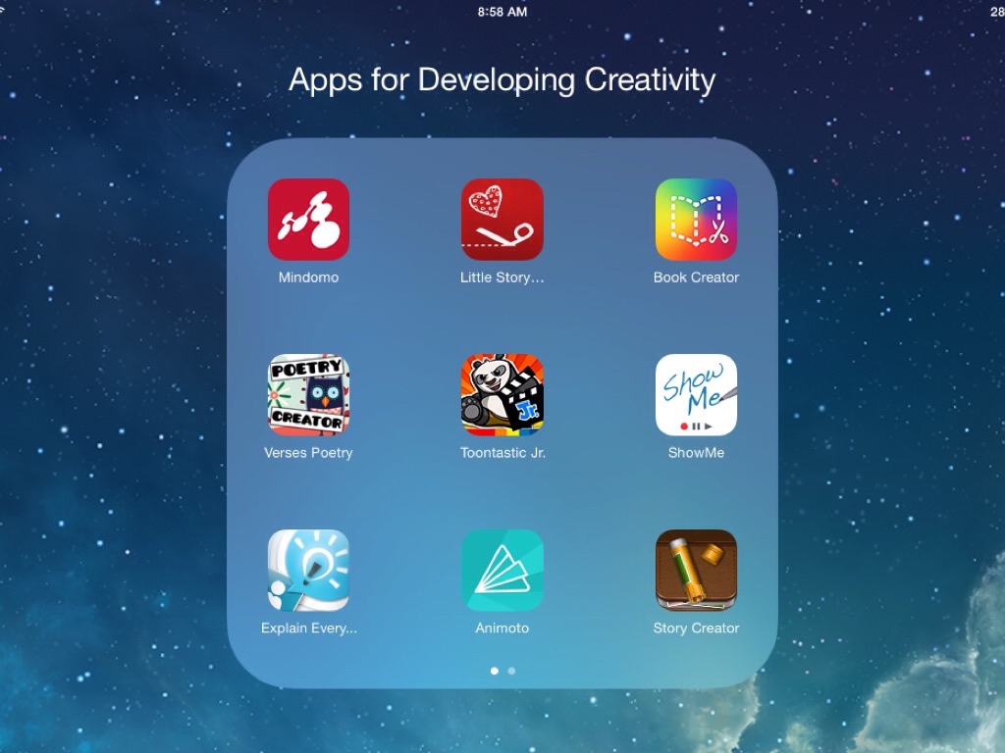Click the 'Mindomo' name label
The image size is (1005, 753).
(308, 277)
